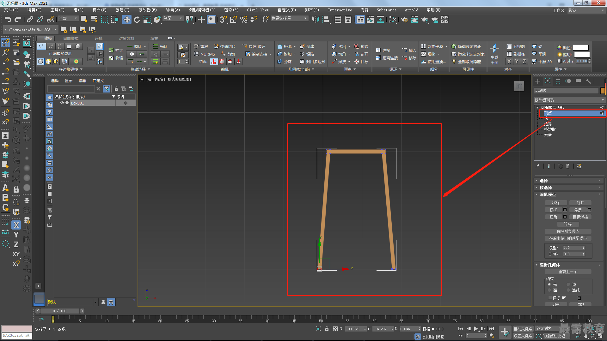The height and width of the screenshot is (341, 607).
Task: Toggle the Percent Snap icon
Action: tap(244, 20)
